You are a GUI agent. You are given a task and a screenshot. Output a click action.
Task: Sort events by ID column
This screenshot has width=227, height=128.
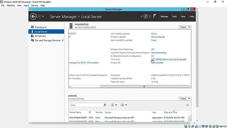point(90,112)
